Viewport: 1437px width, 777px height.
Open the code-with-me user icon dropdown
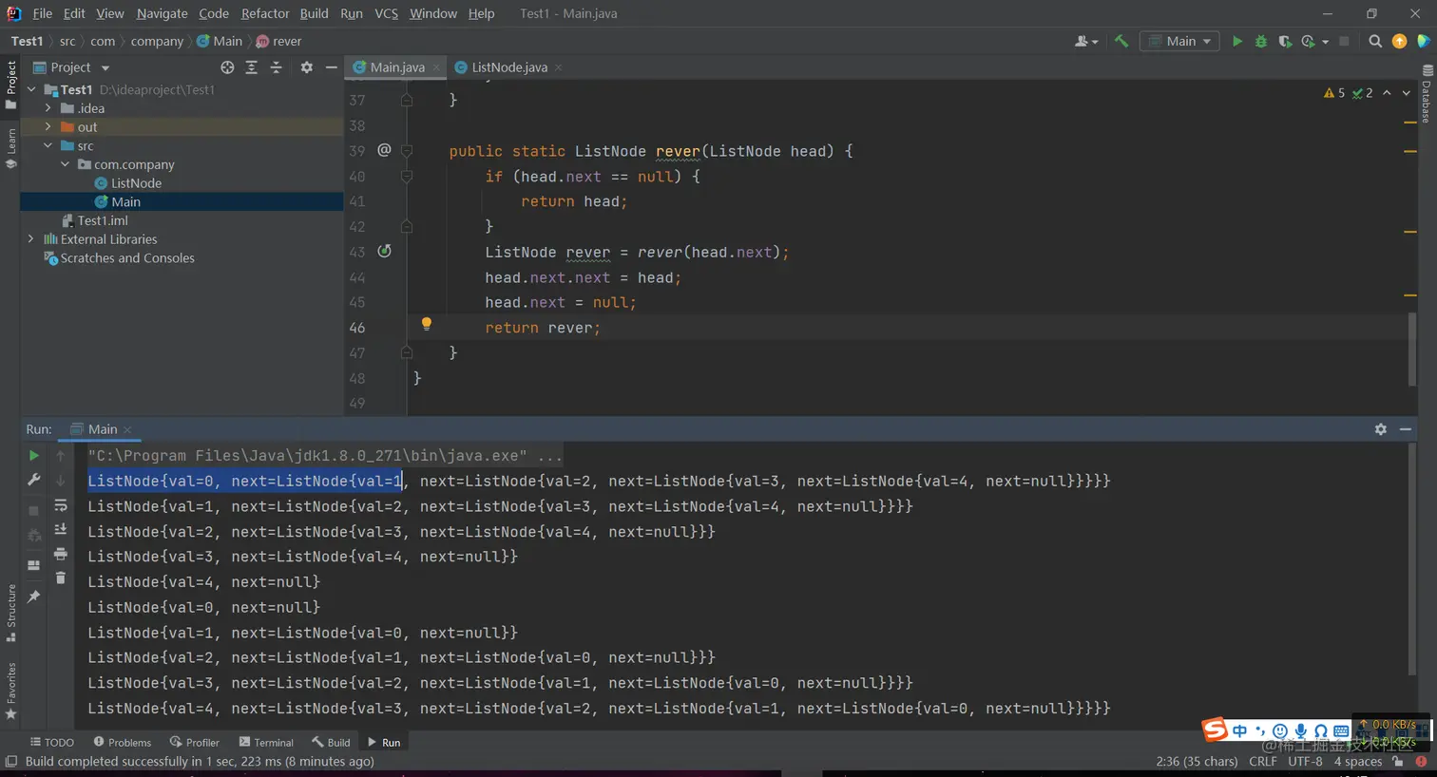1086,41
